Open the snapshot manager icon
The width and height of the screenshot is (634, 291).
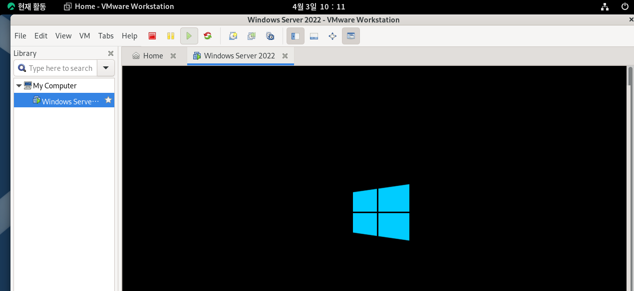point(270,36)
